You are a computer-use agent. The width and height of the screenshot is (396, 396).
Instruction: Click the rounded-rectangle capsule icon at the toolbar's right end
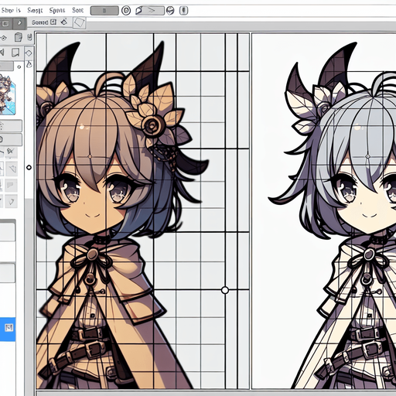click(x=183, y=10)
